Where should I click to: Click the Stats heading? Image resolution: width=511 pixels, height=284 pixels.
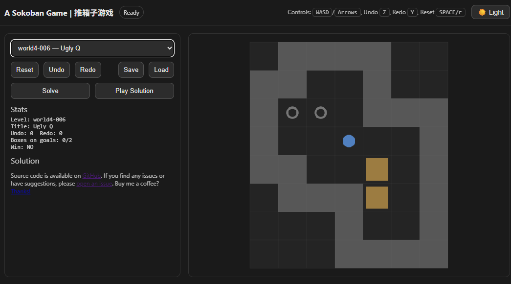click(x=19, y=110)
